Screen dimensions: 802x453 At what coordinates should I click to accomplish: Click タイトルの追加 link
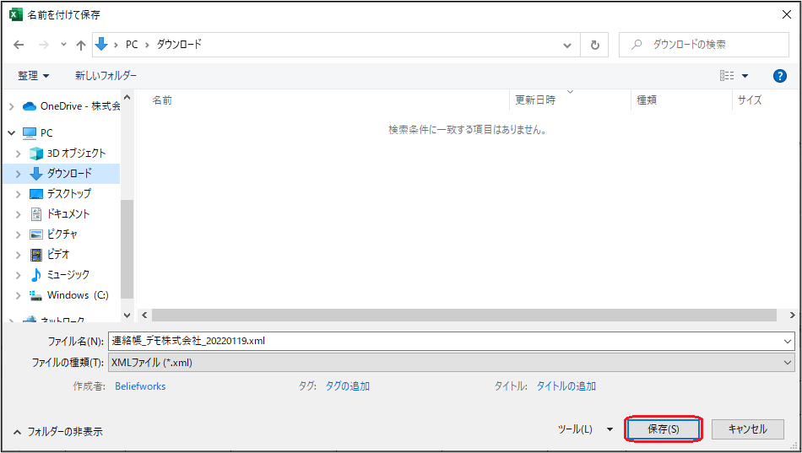point(566,386)
